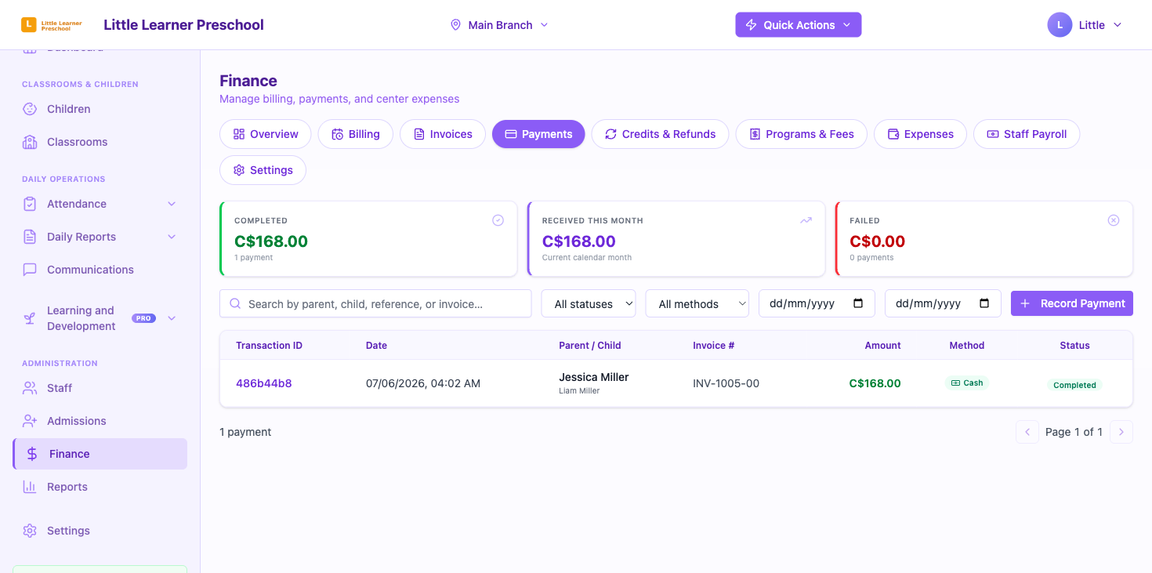Click the Children smiley icon in sidebar

pyautogui.click(x=30, y=109)
